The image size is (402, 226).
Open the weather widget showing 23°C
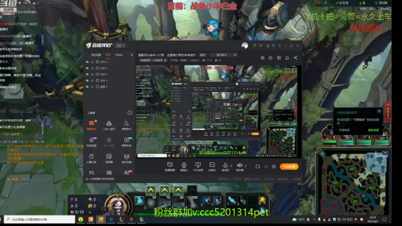tap(301, 219)
